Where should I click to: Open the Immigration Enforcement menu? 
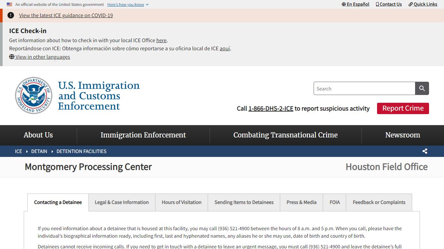pyautogui.click(x=143, y=135)
